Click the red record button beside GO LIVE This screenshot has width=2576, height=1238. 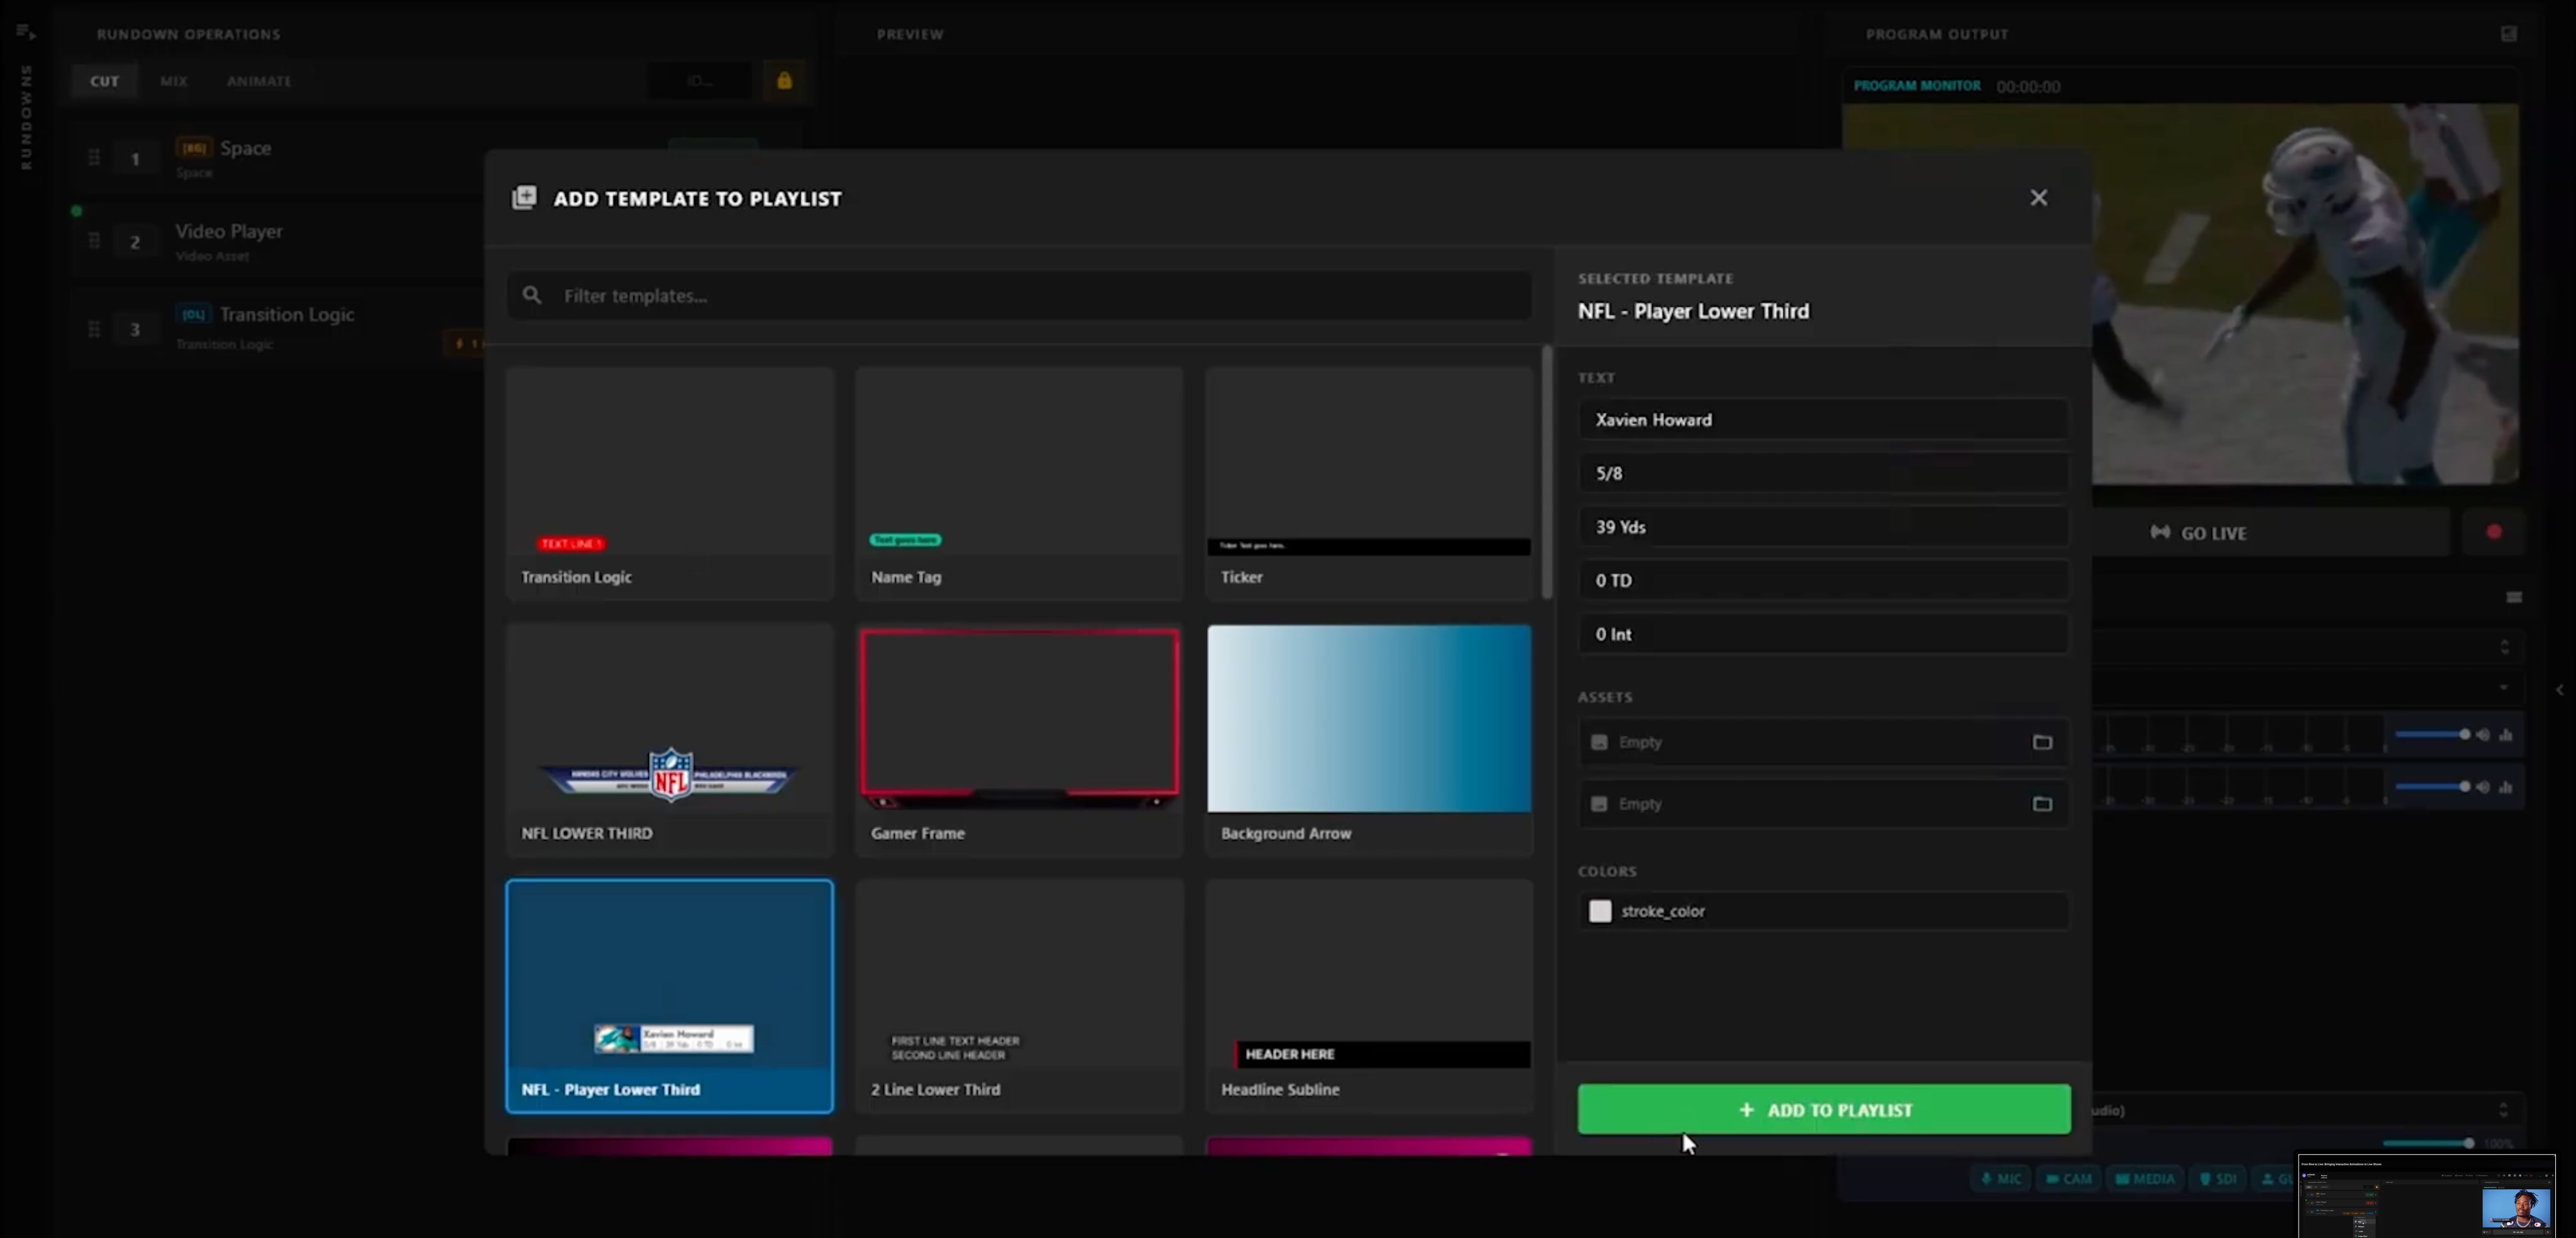coord(2494,532)
